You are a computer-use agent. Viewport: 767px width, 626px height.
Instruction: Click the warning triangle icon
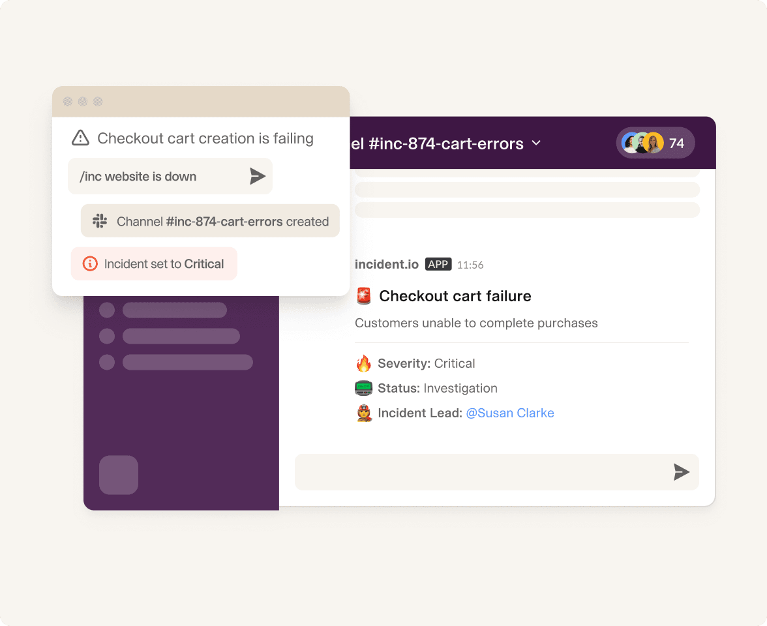[x=80, y=138]
